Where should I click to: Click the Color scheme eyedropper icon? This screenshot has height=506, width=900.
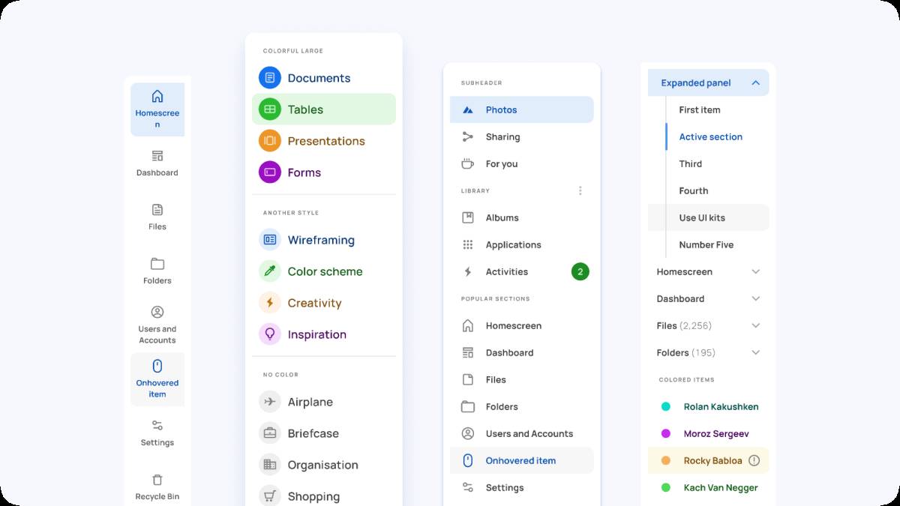(x=270, y=271)
